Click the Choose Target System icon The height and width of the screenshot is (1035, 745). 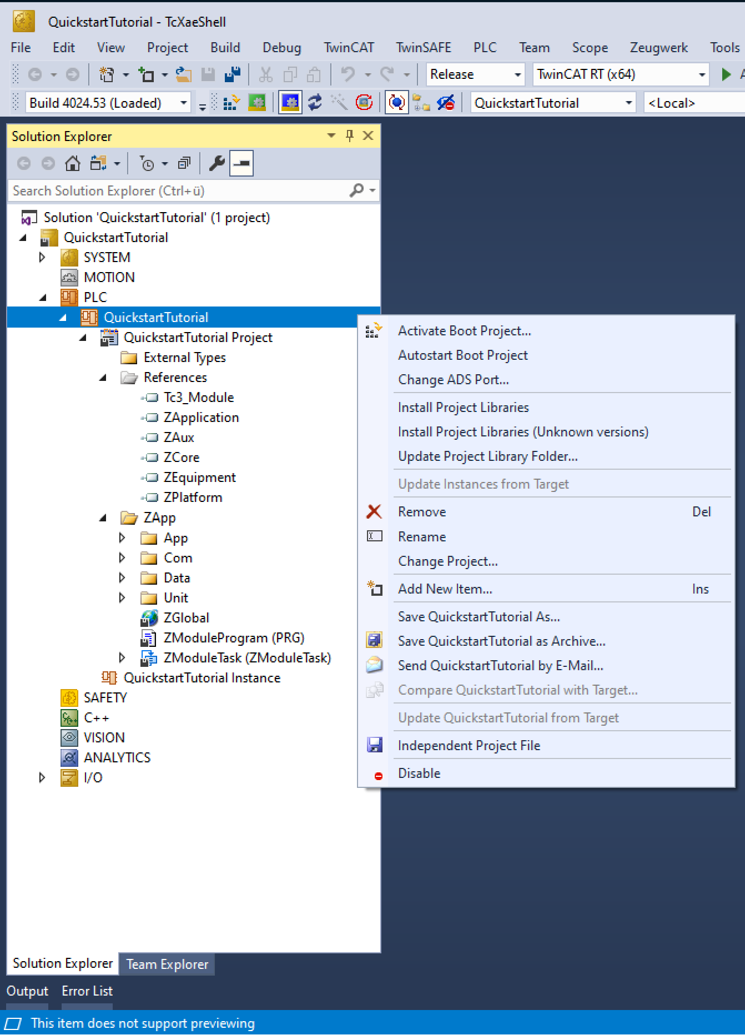tap(422, 103)
